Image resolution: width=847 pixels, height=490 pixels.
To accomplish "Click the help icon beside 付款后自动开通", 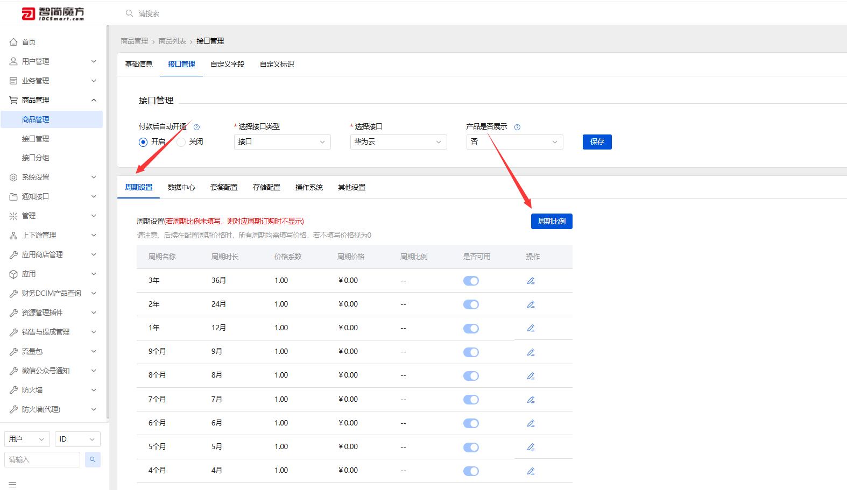I will coord(196,127).
